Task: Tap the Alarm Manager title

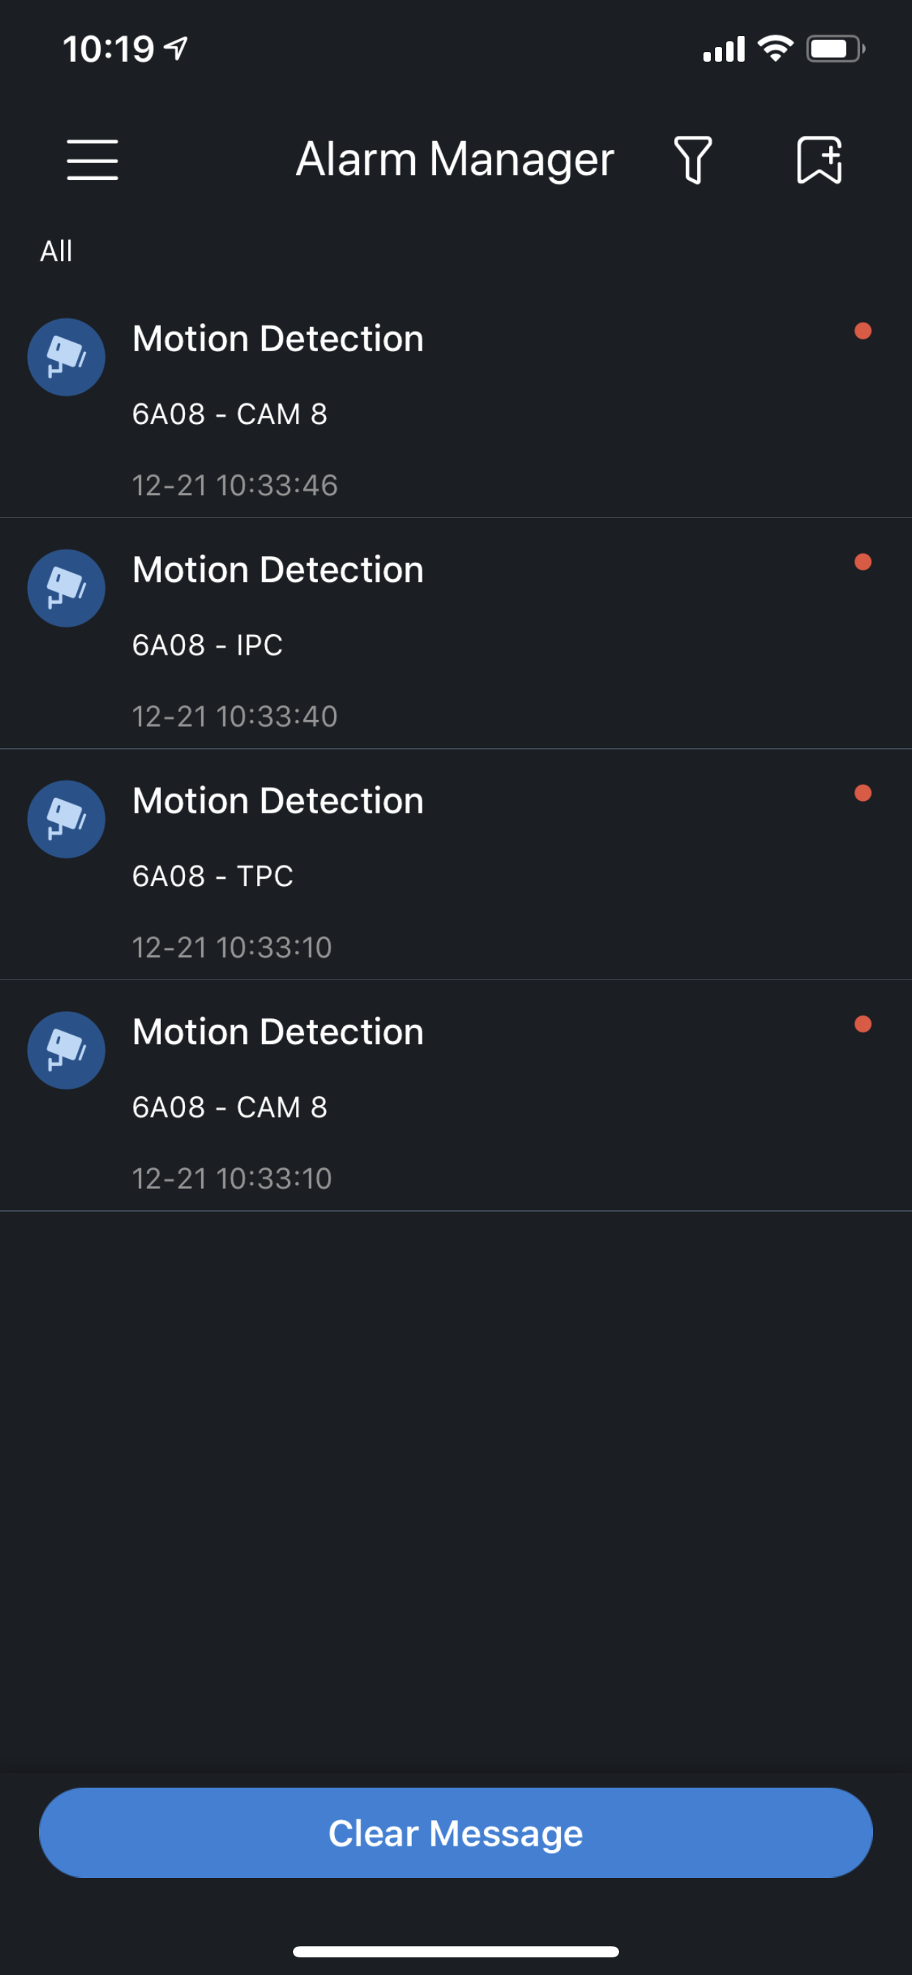Action: tap(455, 159)
